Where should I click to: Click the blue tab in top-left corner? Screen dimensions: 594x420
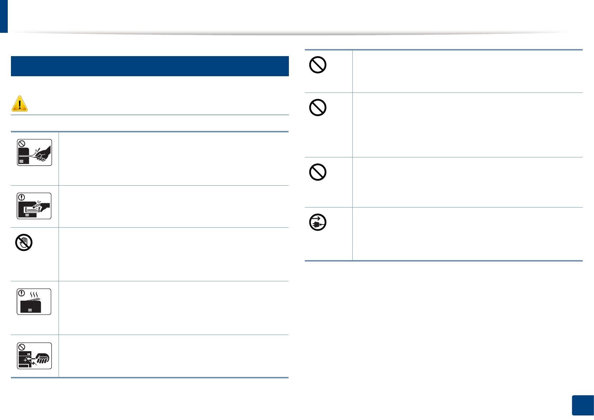coord(4,16)
